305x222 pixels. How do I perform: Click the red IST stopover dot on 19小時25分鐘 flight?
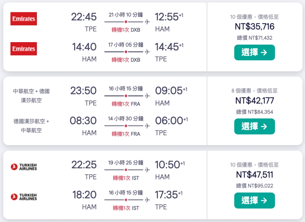(126, 170)
